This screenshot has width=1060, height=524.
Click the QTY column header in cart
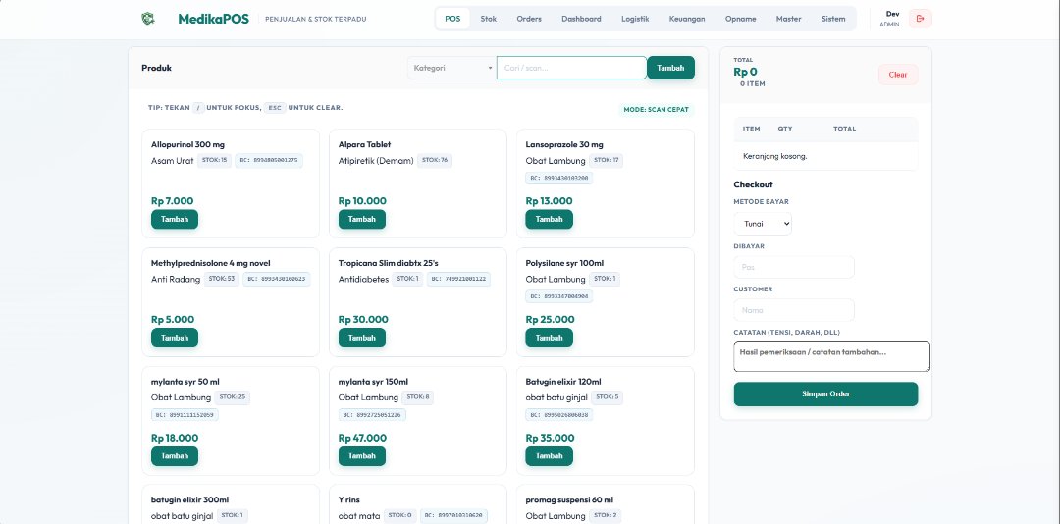tap(785, 129)
